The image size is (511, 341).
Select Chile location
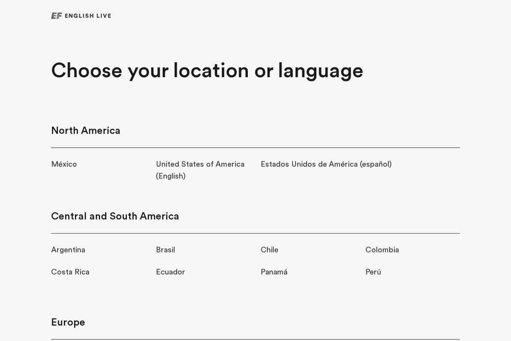click(269, 249)
